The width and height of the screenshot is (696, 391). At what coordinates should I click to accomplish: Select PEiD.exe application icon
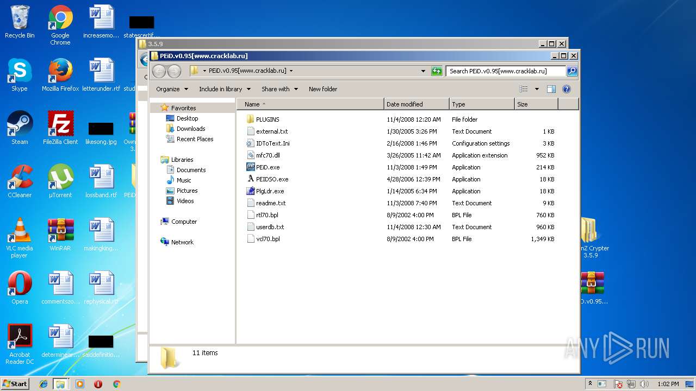(250, 167)
